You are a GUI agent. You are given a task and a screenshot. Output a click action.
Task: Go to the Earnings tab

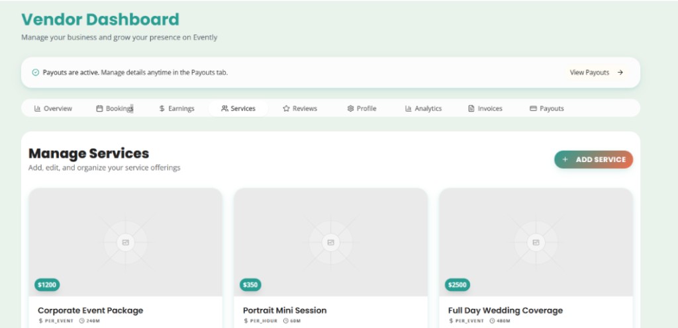click(x=177, y=108)
